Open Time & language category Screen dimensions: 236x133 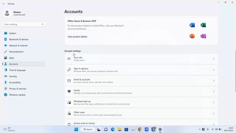tap(24, 70)
